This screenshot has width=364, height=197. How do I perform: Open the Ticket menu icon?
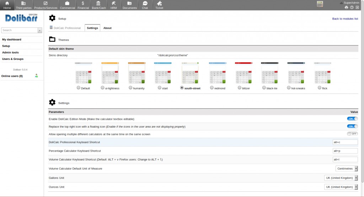(159, 4)
